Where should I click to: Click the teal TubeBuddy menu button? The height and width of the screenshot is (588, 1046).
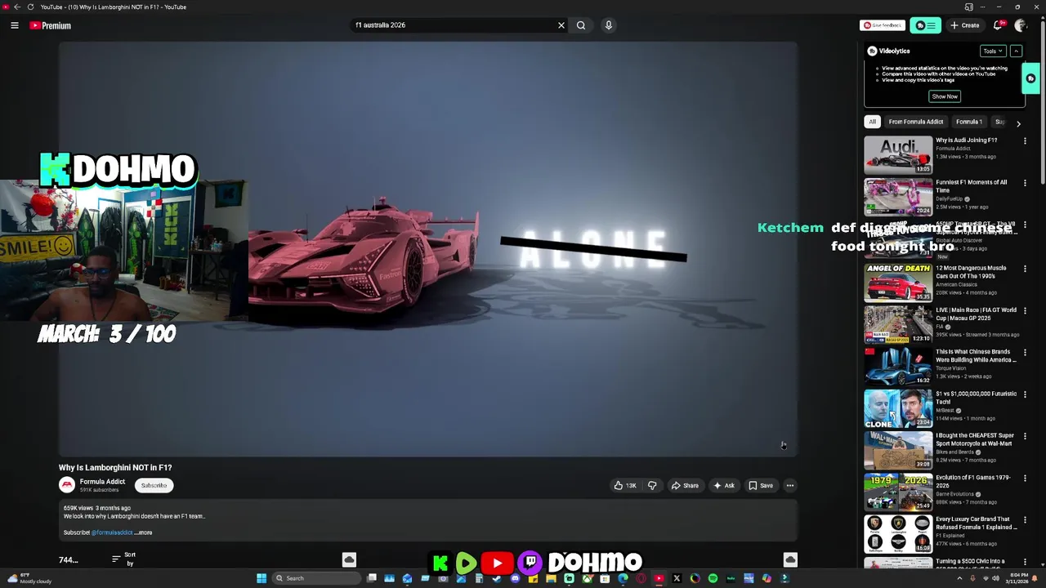point(926,25)
